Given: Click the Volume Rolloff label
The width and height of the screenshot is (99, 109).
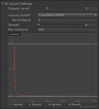Looking at the screenshot, I should tap(19, 15).
